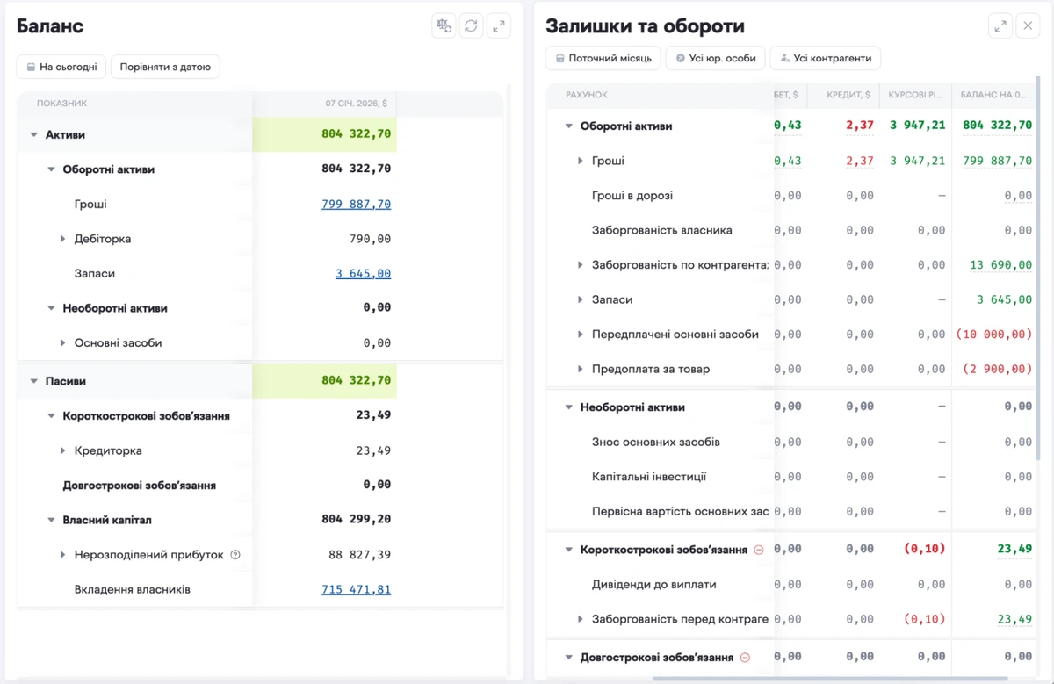
Task: Collapse the Активи section
Action: 34,135
